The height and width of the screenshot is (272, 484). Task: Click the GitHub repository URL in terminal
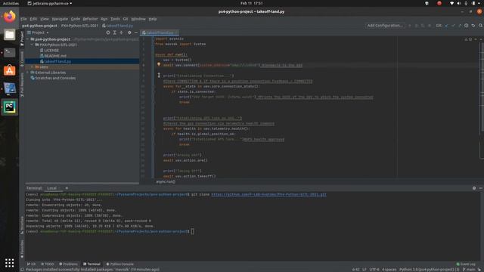268,195
